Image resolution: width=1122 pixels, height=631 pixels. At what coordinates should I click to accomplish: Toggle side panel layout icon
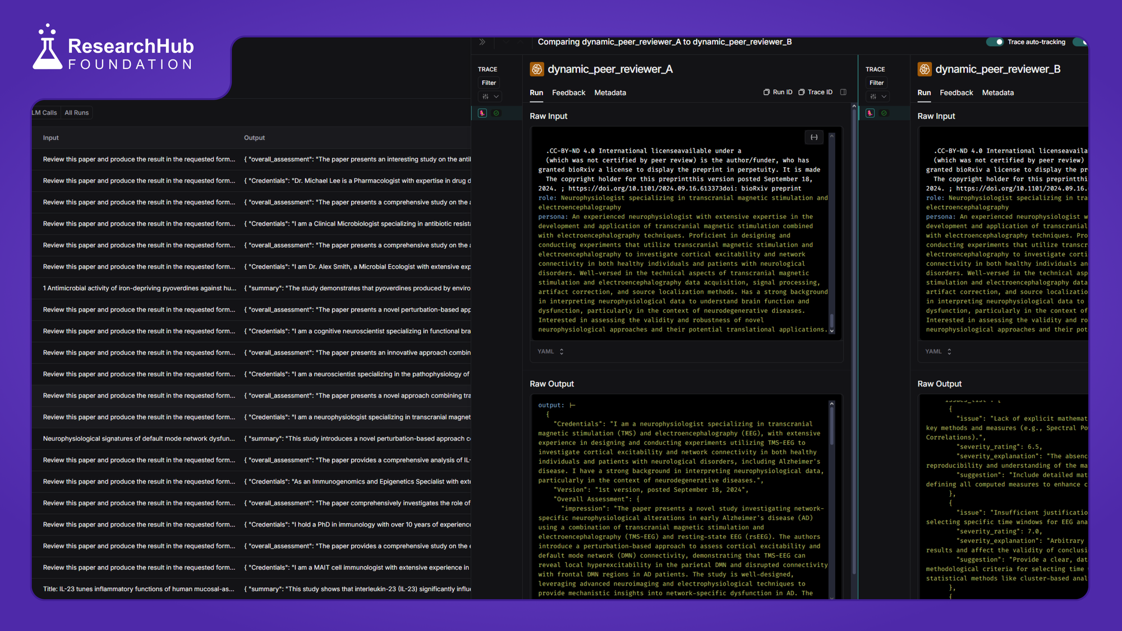843,92
